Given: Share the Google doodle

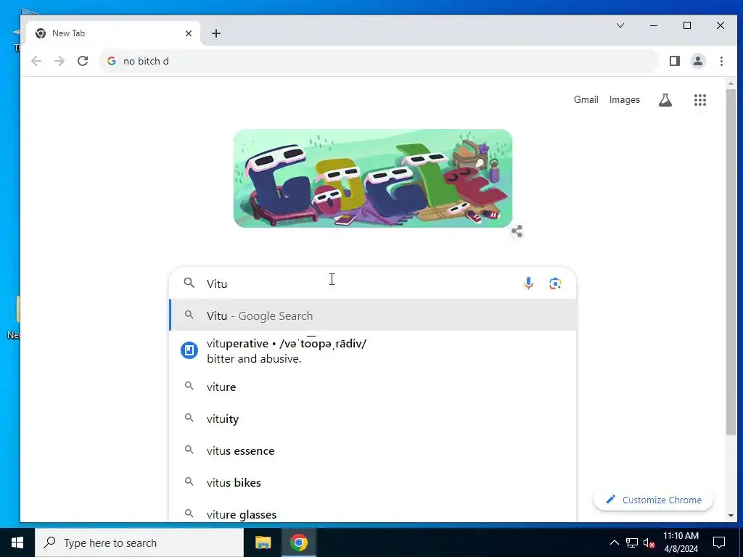Looking at the screenshot, I should coord(517,231).
